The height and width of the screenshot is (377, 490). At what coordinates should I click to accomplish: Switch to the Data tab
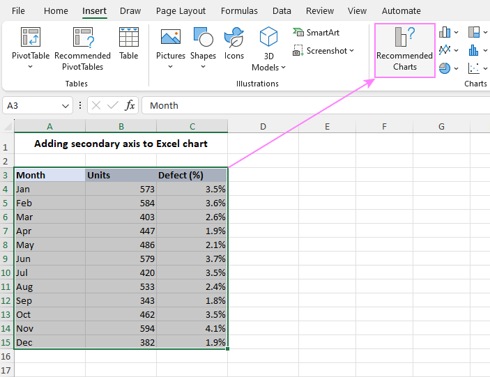[282, 10]
